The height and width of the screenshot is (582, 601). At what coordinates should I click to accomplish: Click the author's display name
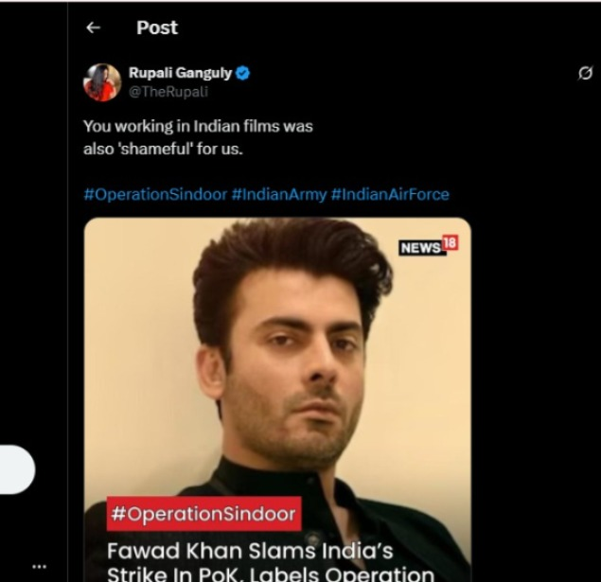pos(180,74)
